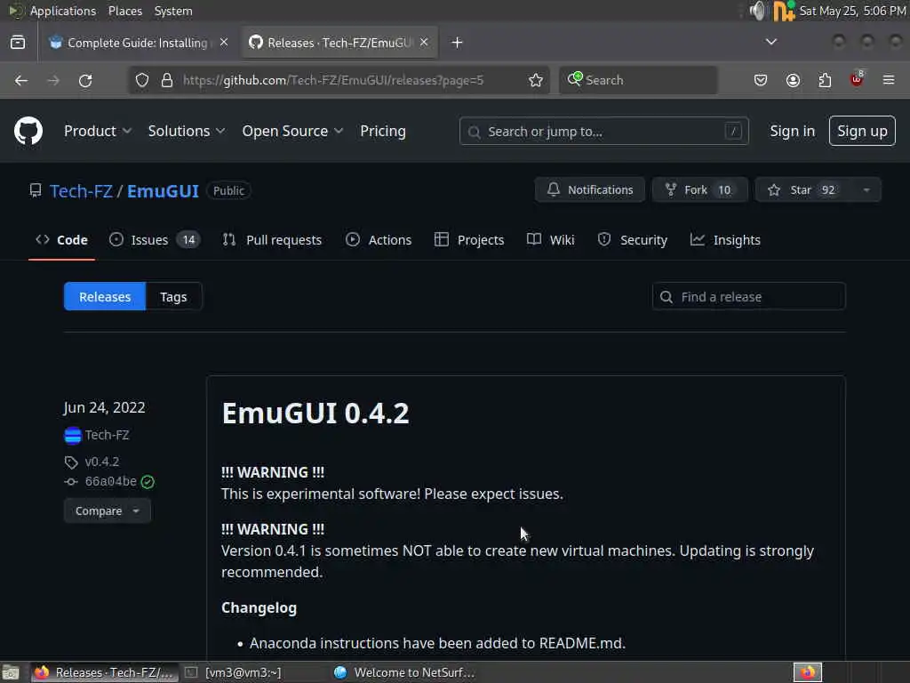
Task: Click the tracking protection shield icon
Action: (142, 80)
